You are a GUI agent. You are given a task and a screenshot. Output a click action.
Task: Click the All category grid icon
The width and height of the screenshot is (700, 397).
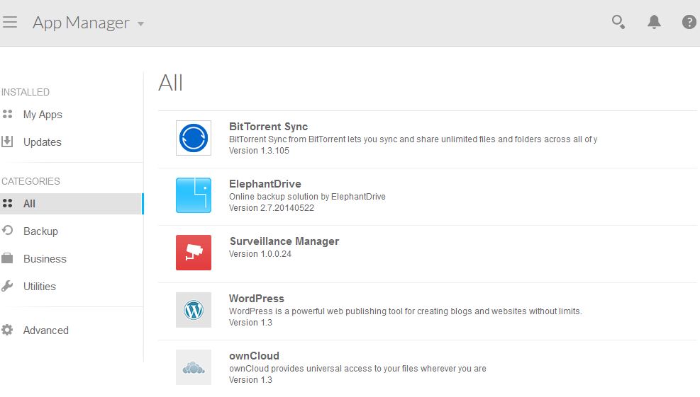(x=8, y=204)
